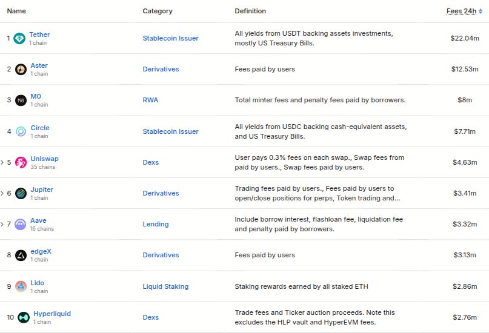
Task: Select the $3.41m fees value
Action: [x=465, y=193]
